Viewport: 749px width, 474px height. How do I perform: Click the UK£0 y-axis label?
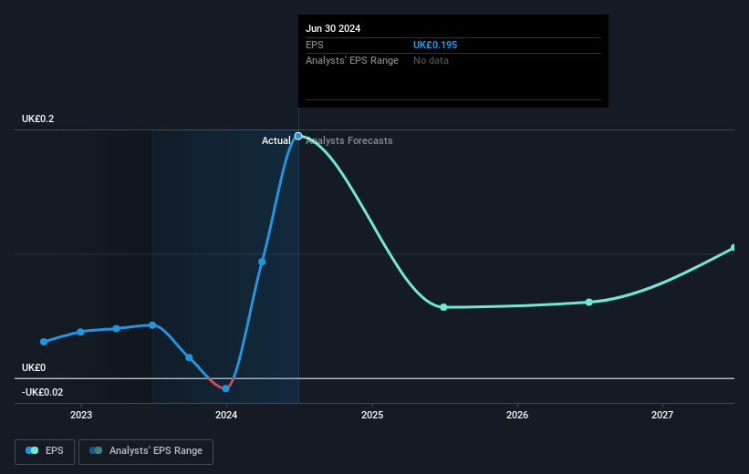pos(34,367)
